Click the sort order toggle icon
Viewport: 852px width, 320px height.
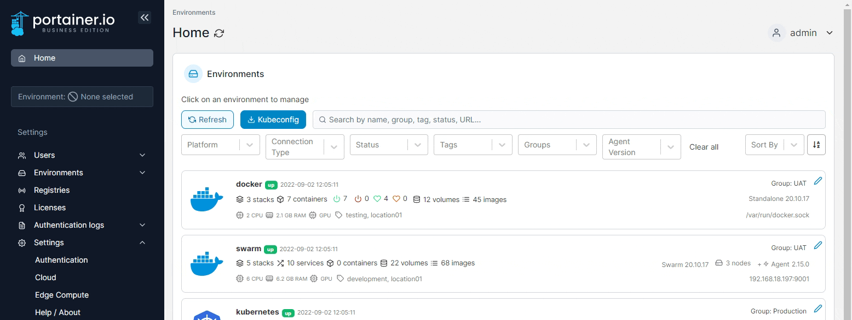[x=816, y=145]
